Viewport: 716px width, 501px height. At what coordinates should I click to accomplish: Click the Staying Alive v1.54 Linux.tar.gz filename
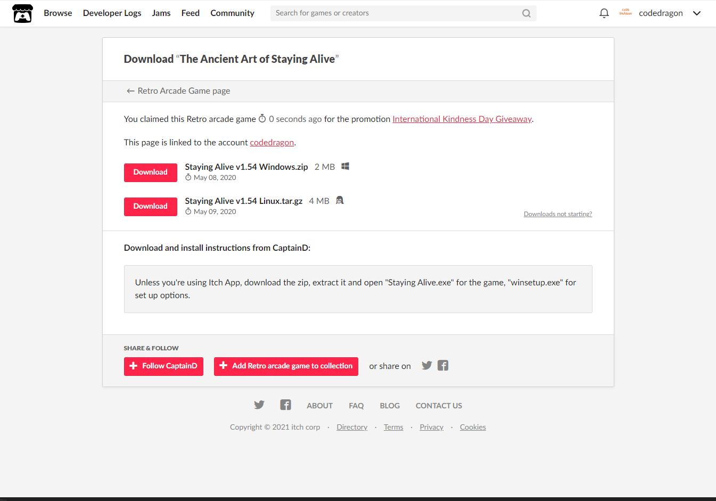tap(244, 201)
